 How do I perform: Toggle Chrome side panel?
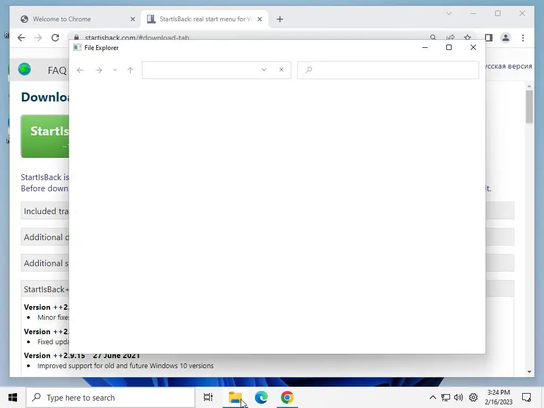tap(489, 38)
